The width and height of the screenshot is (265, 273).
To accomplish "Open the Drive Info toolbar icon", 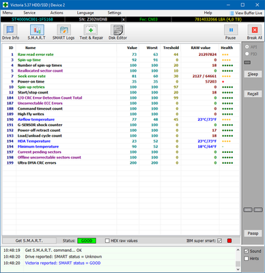I will (x=10, y=33).
